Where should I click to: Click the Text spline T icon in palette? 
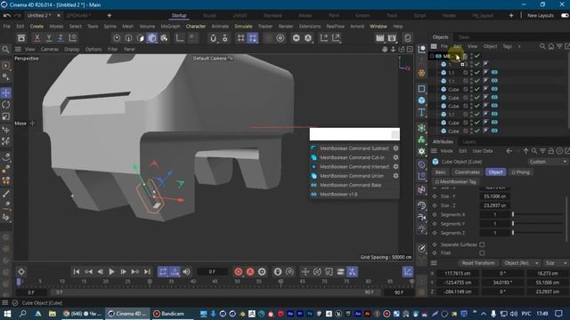421,112
